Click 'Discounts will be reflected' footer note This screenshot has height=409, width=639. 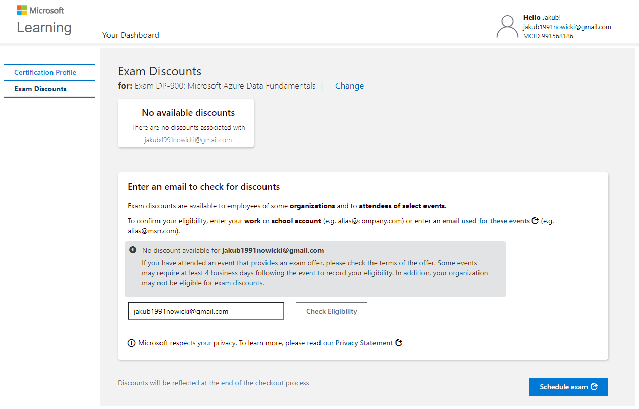coord(214,383)
